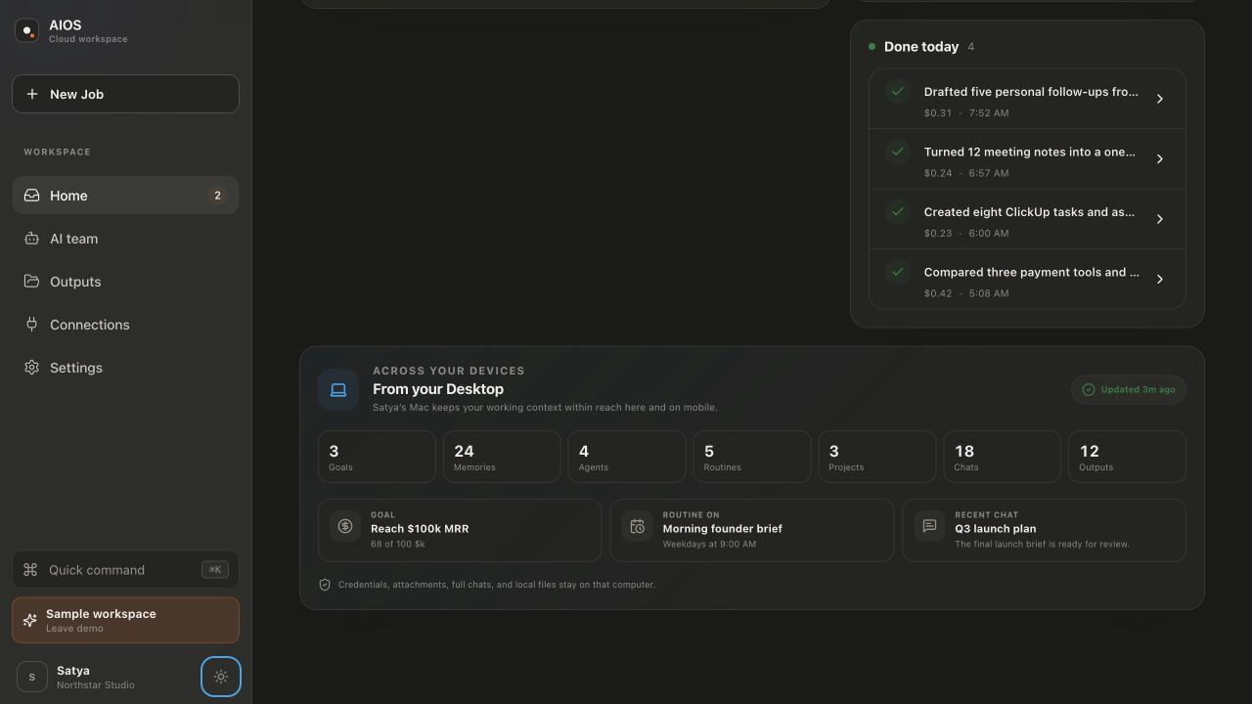Open the 5 Routines stat tile
Image resolution: width=1252 pixels, height=704 pixels.
coord(752,457)
